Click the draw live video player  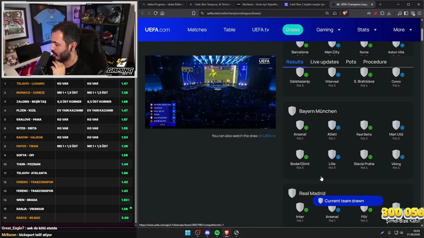click(210, 92)
